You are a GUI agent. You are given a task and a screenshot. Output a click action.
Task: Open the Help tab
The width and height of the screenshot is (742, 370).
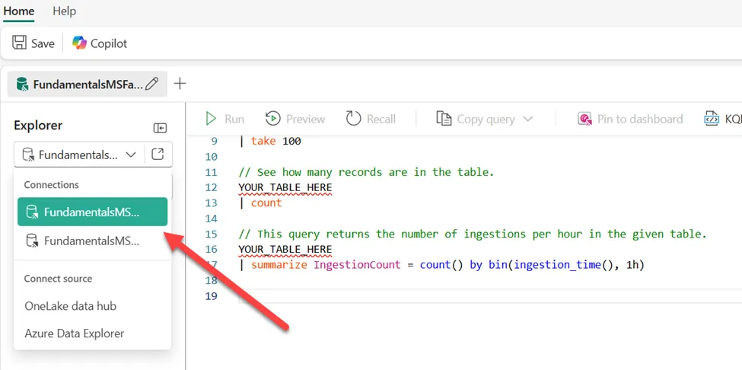(65, 11)
